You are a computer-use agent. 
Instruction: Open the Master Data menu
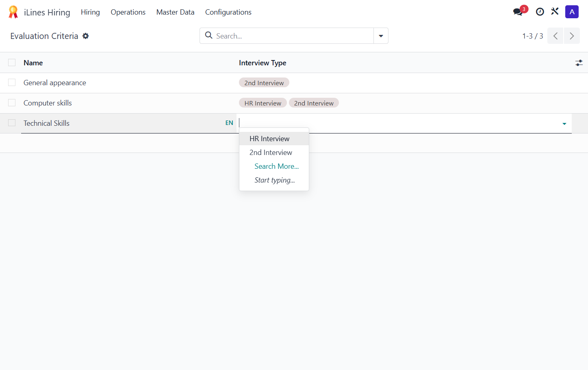175,12
